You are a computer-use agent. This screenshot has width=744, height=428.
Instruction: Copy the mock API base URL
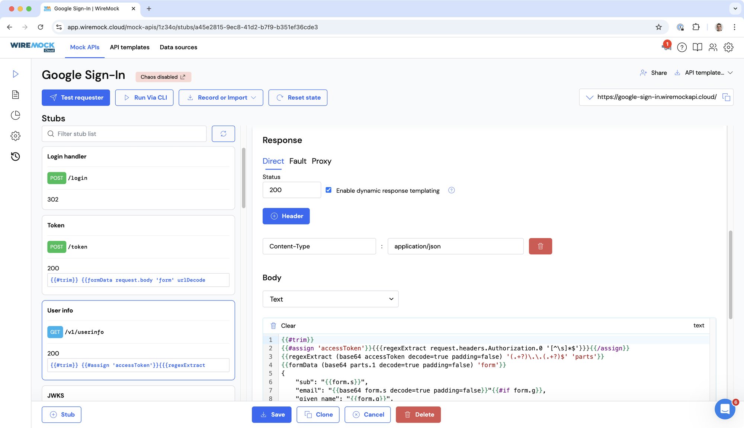click(x=726, y=97)
